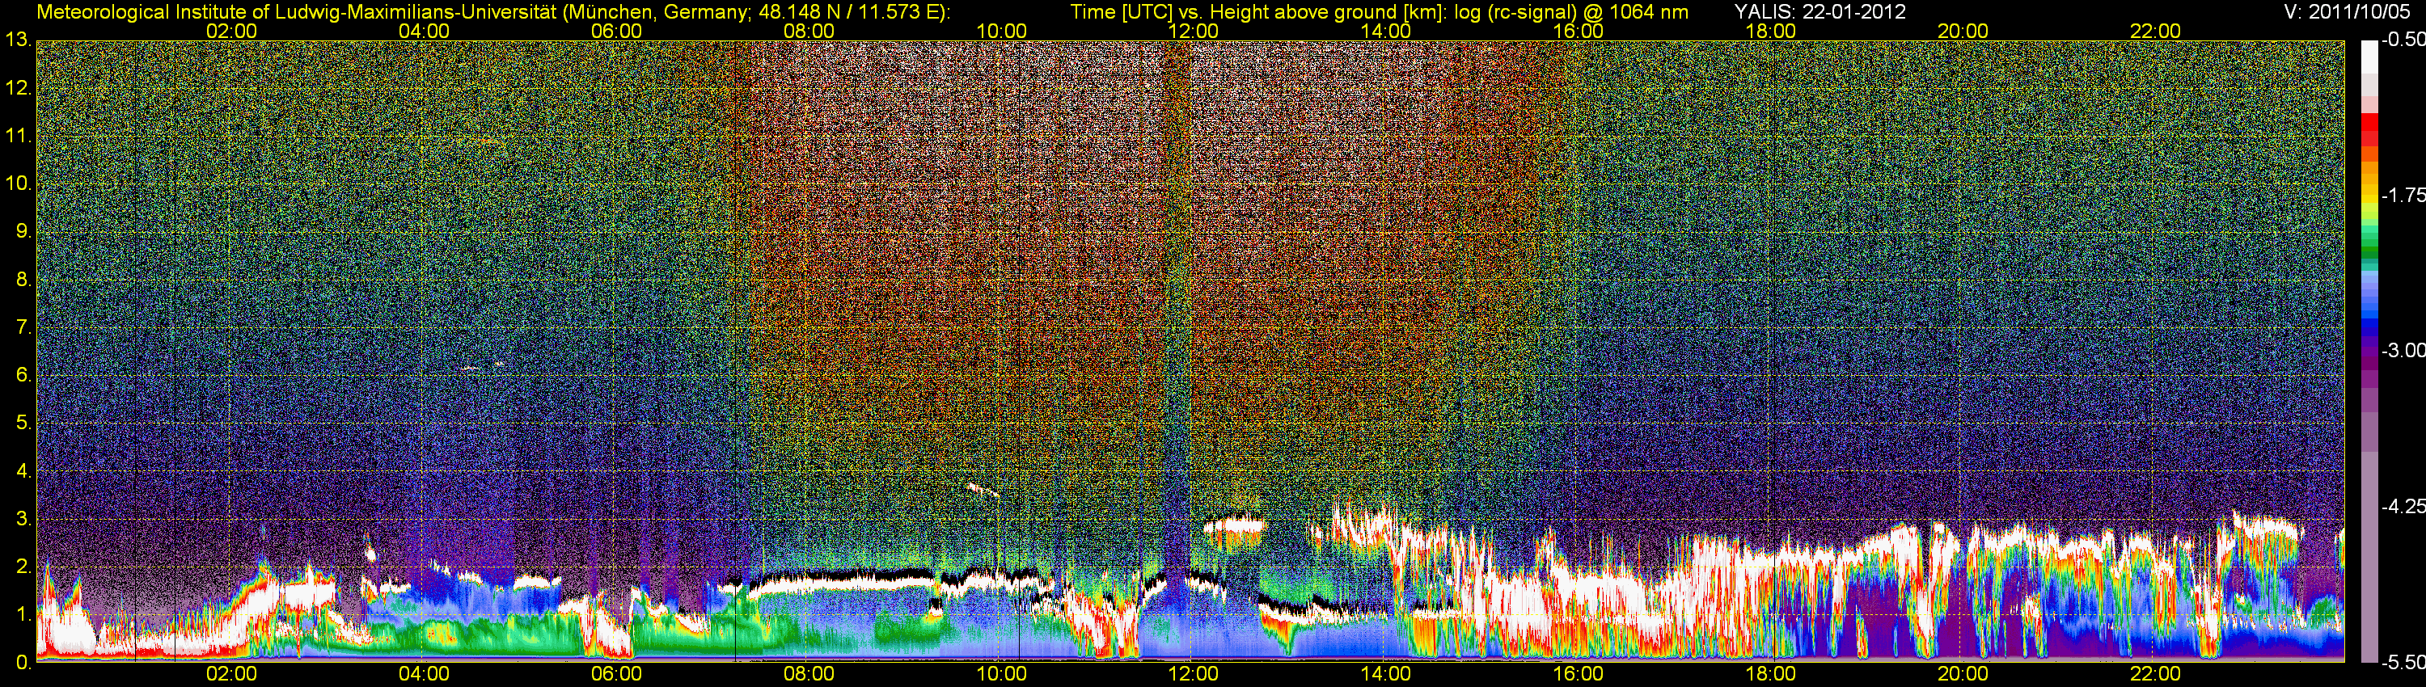This screenshot has width=2426, height=687.
Task: Click the -4.25 value on the color scale
Action: (2403, 506)
